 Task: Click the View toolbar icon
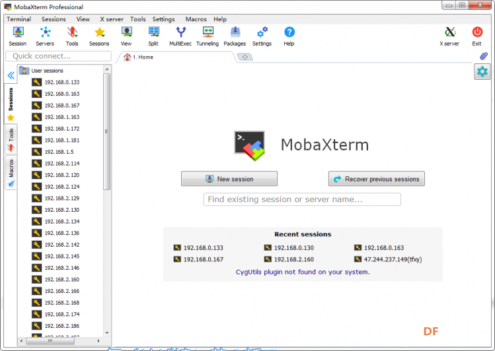pyautogui.click(x=126, y=36)
